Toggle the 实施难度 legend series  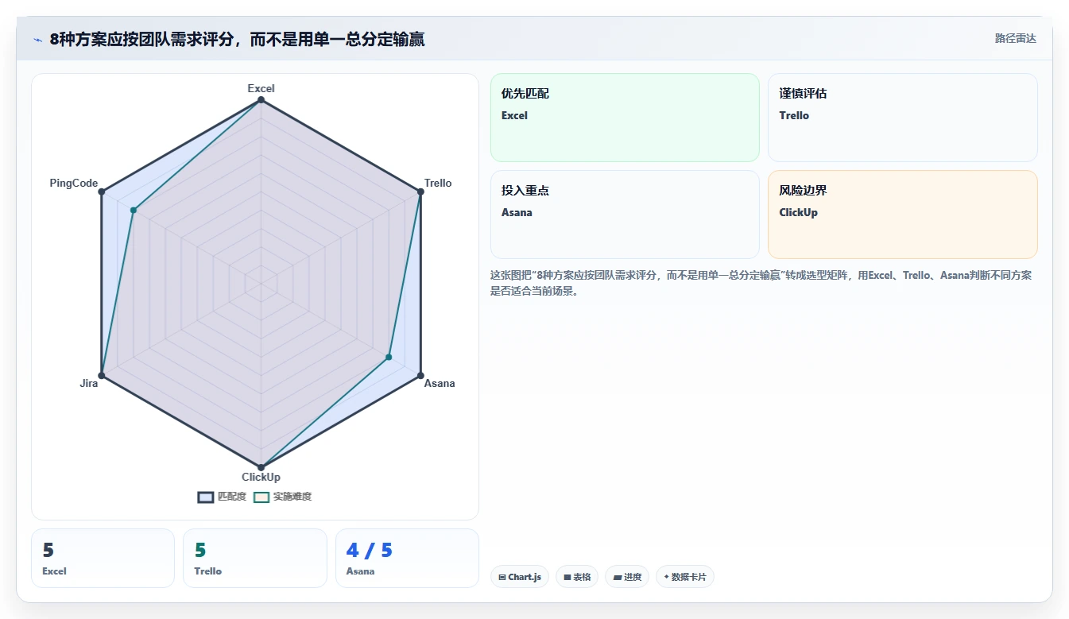pos(282,497)
